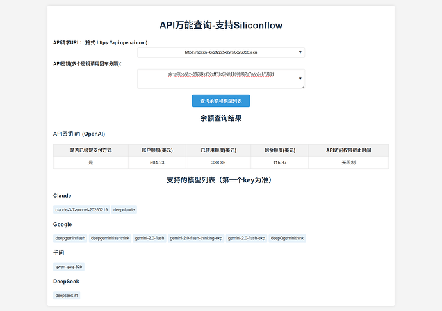Select the gemini-2.0-flash model tag
The image size is (442, 311).
point(149,238)
